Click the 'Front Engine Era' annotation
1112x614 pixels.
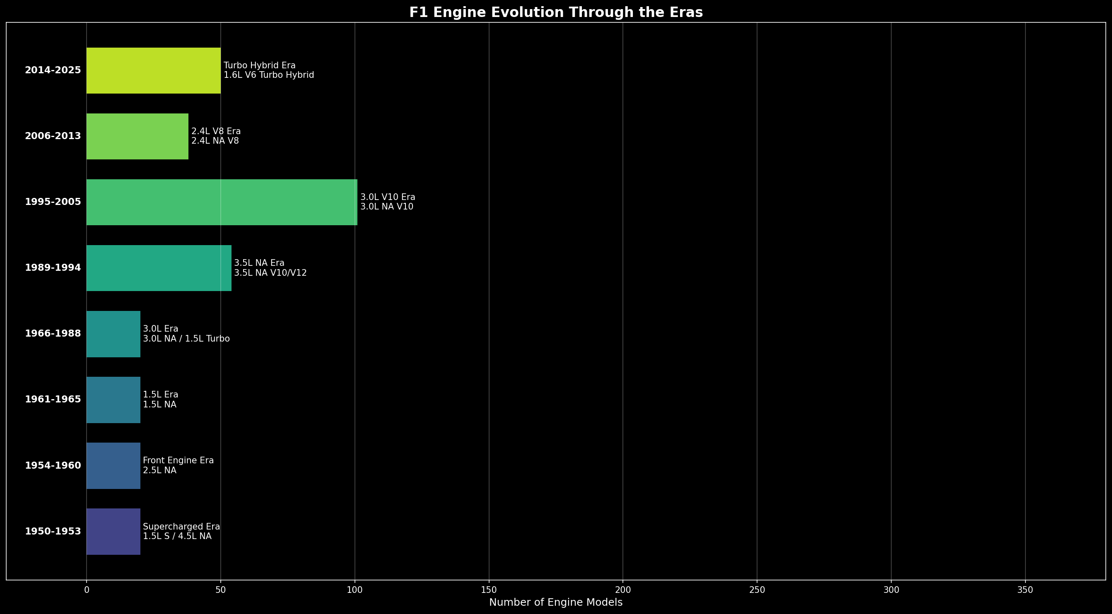click(178, 461)
